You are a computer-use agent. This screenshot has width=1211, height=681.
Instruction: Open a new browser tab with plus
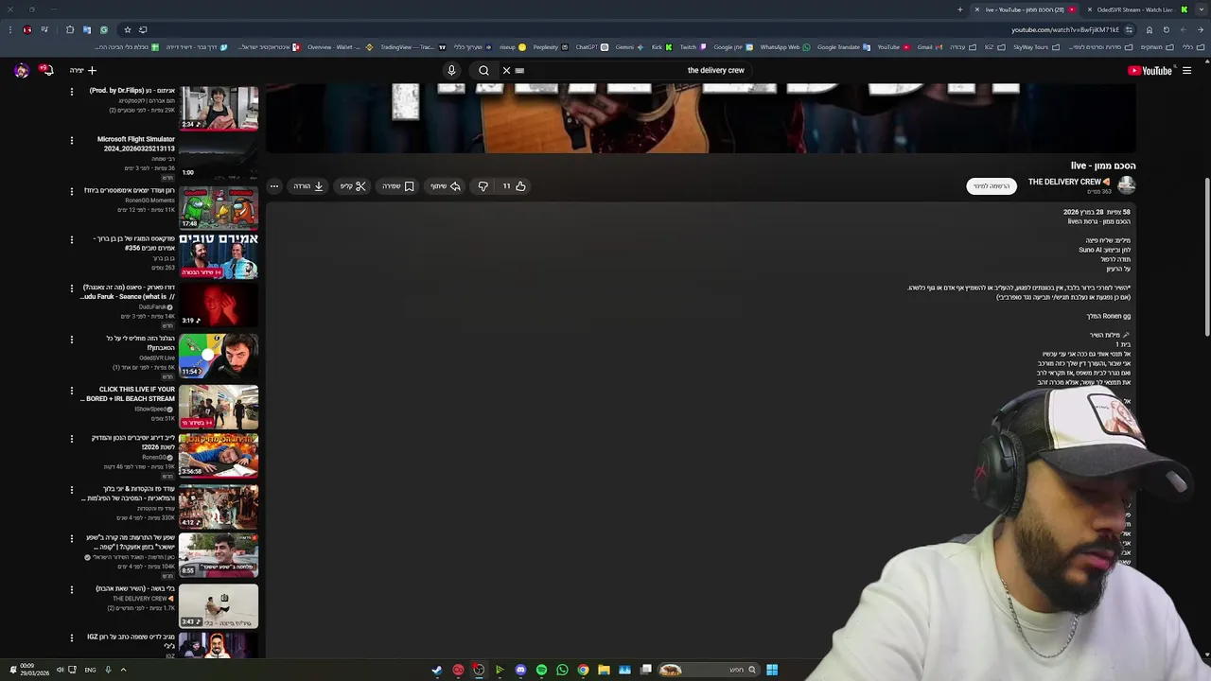click(959, 9)
